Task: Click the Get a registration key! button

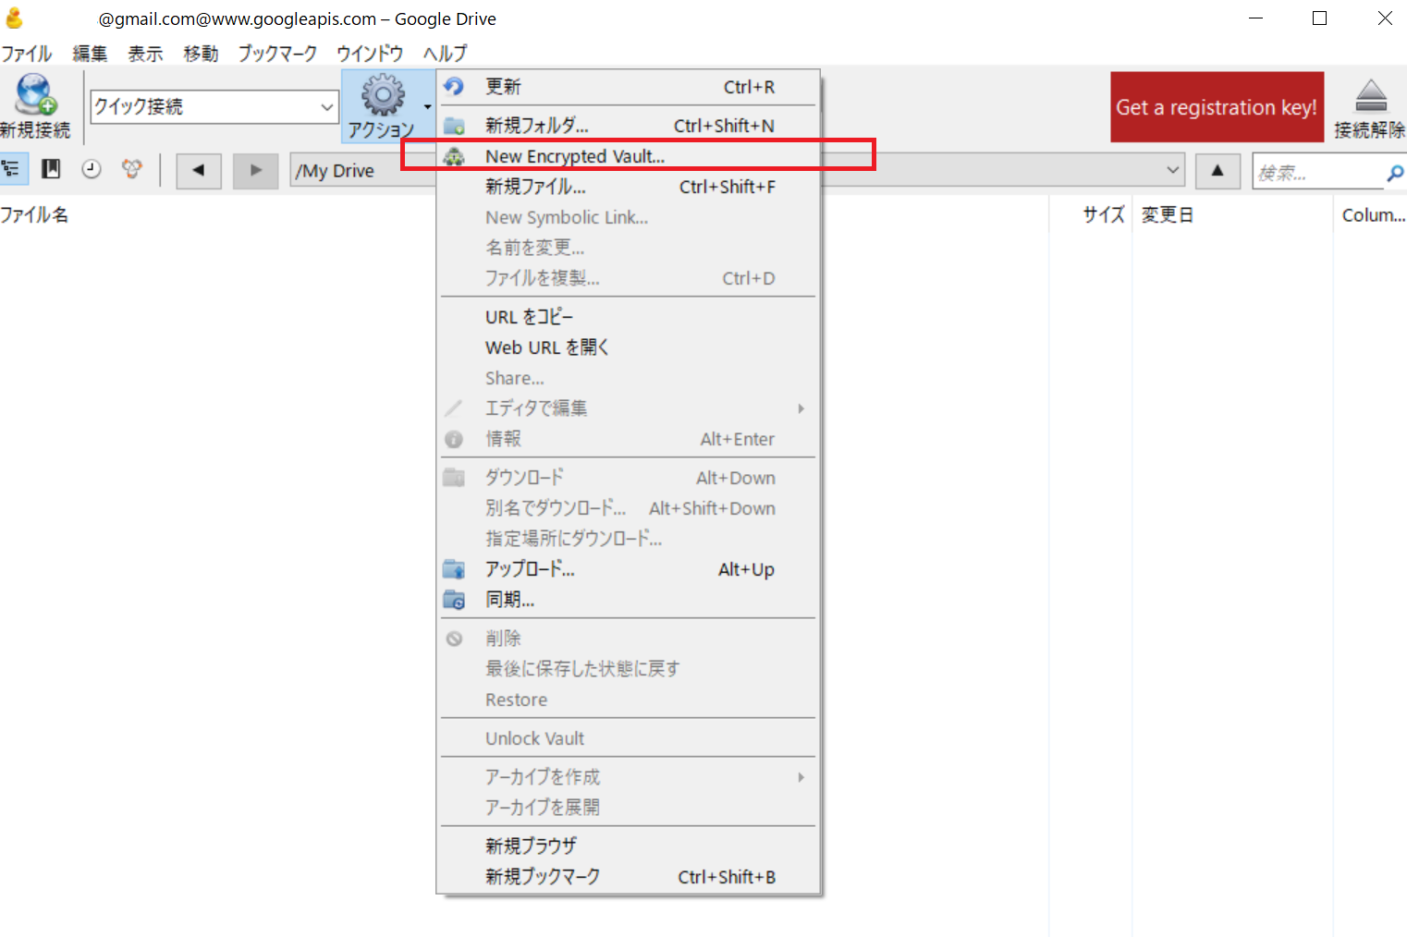Action: [1216, 107]
